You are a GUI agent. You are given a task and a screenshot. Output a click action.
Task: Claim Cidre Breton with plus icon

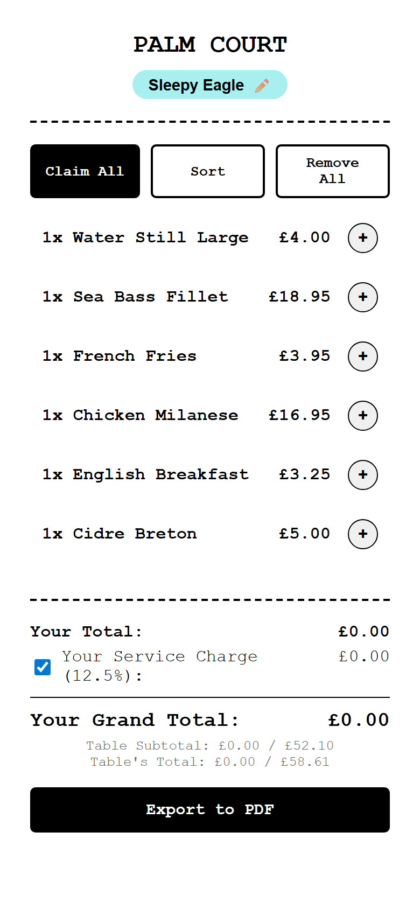pyautogui.click(x=363, y=534)
